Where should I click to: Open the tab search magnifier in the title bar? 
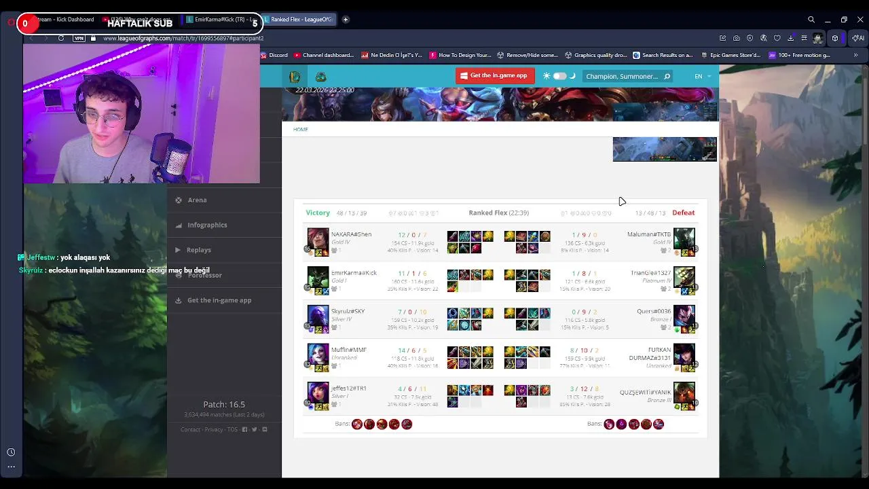pyautogui.click(x=811, y=20)
